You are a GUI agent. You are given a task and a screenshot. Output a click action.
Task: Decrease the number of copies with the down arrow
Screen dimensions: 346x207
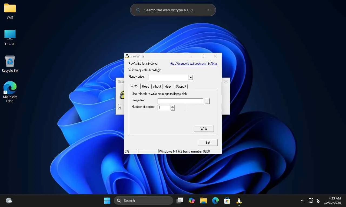tap(173, 109)
